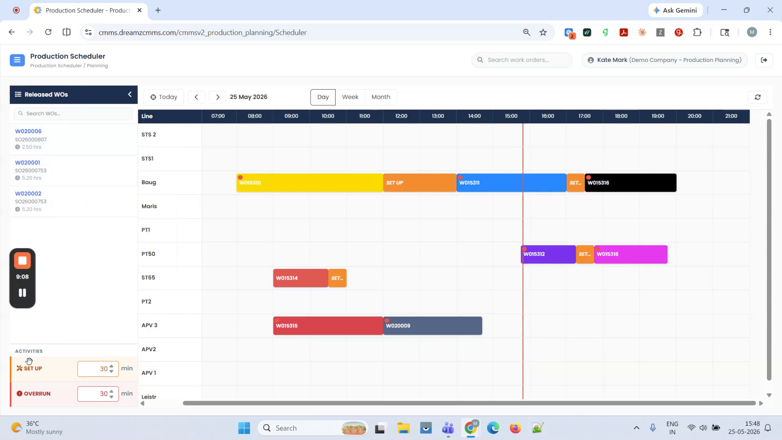Jump to Today
This screenshot has height=440, width=782.
point(164,97)
